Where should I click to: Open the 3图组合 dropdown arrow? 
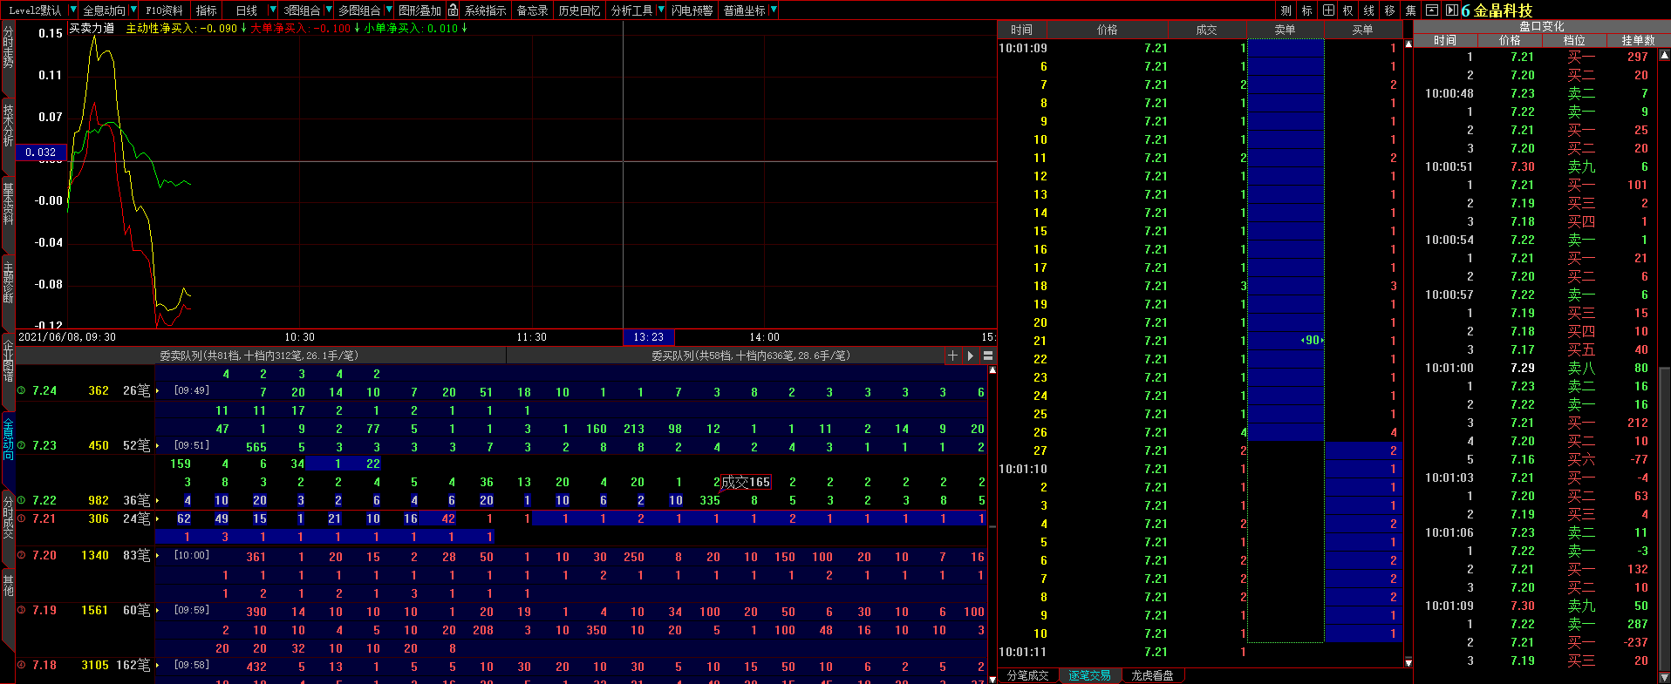[328, 10]
